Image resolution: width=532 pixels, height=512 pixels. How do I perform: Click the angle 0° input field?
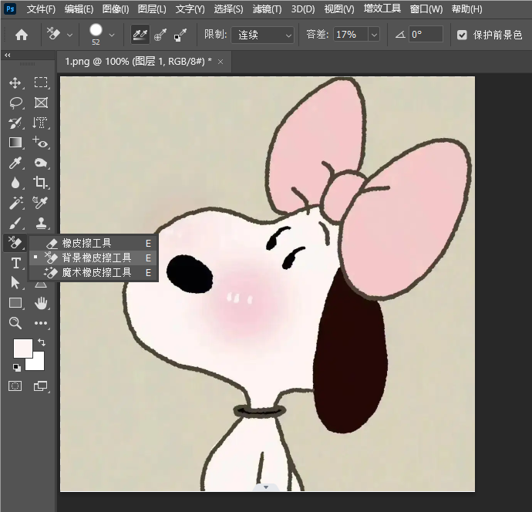[x=425, y=35]
